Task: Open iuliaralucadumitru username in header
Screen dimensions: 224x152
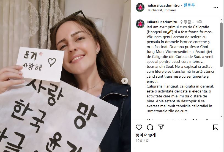Action: coord(163,5)
